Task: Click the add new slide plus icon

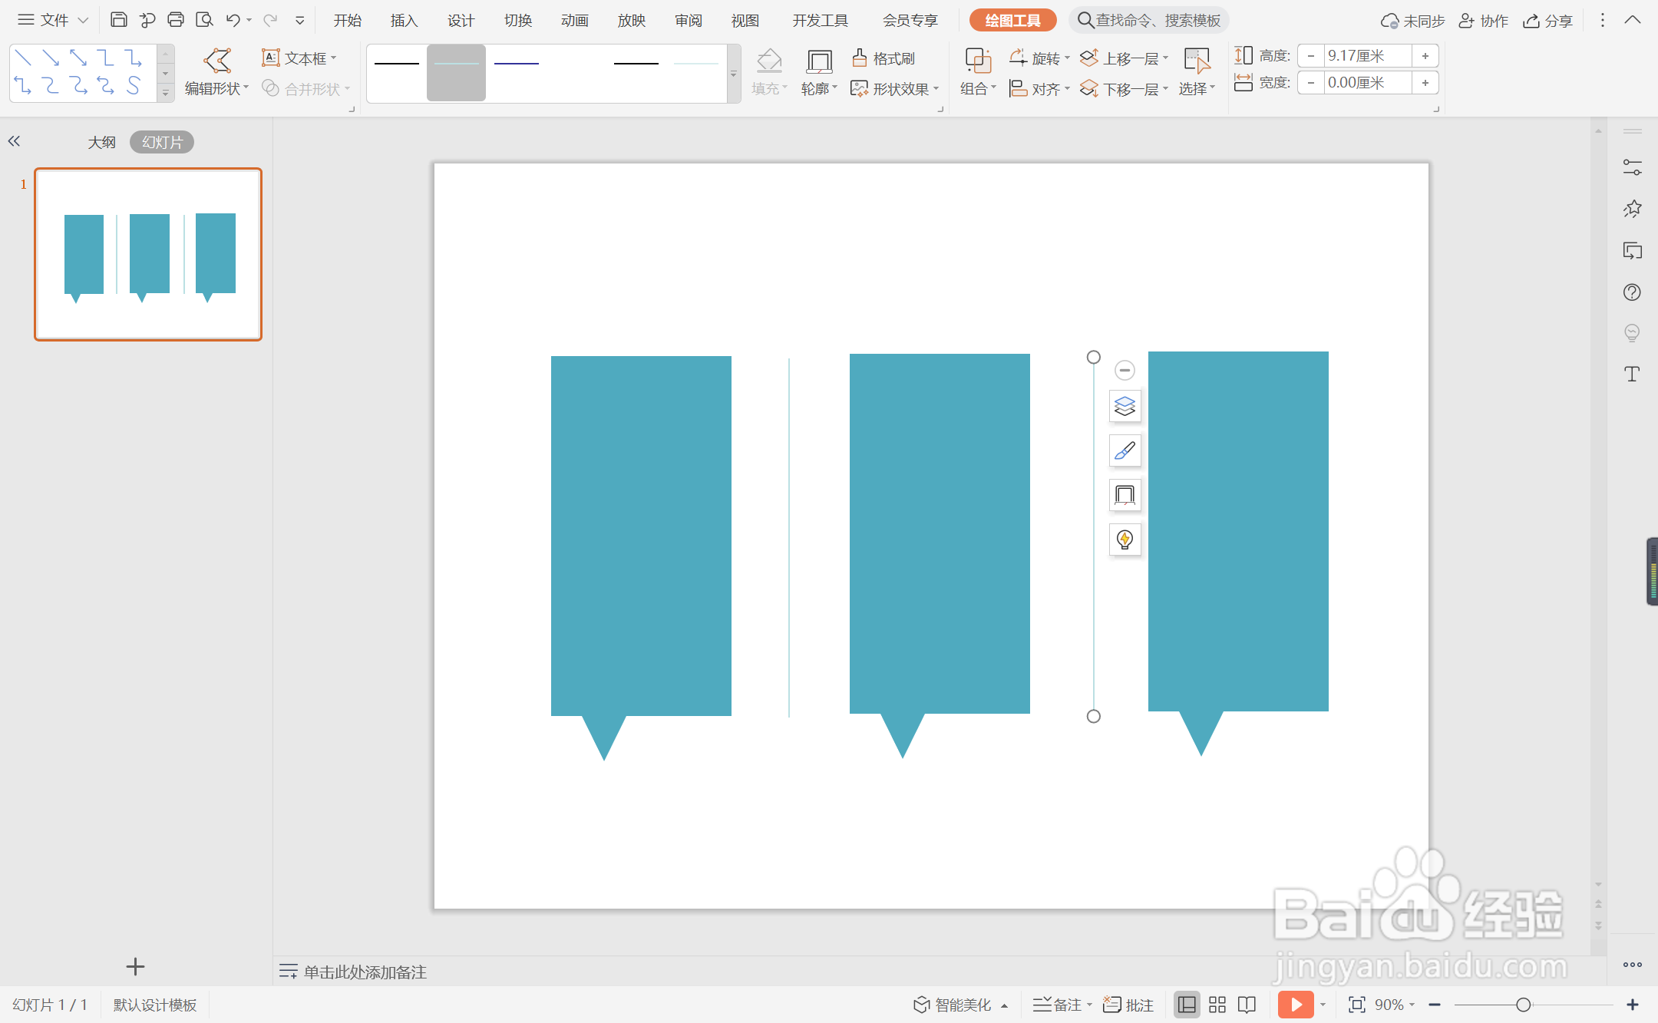Action: [x=135, y=966]
